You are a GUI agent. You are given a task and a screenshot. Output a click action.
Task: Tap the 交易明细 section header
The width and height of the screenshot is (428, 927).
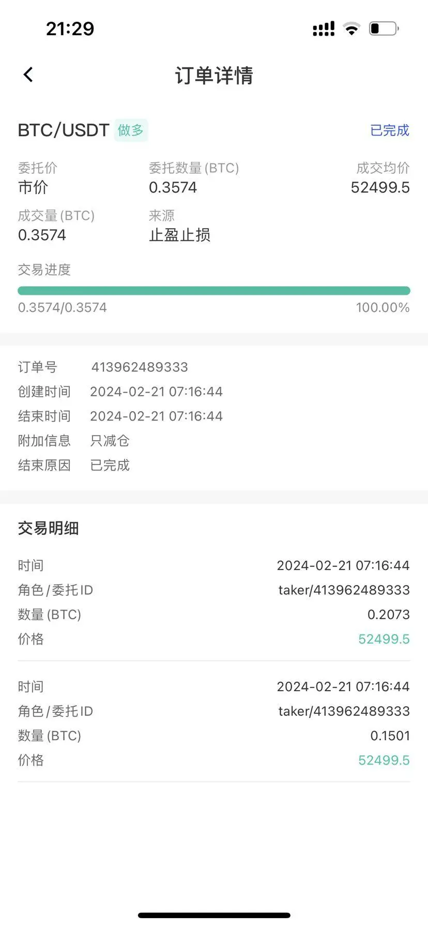(x=48, y=528)
